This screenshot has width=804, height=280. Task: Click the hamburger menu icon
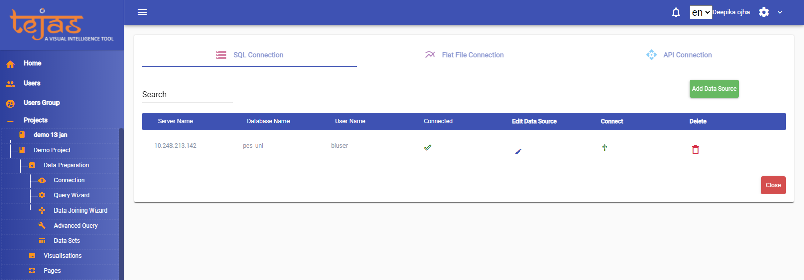[142, 12]
